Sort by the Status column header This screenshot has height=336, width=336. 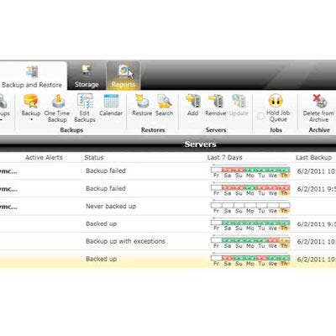(94, 157)
